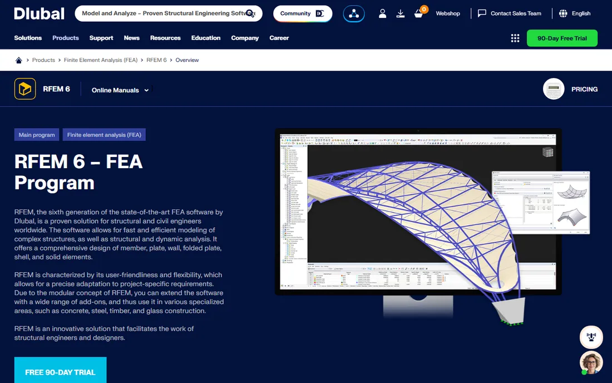Open the Company menu
The image size is (612, 383).
(x=245, y=38)
